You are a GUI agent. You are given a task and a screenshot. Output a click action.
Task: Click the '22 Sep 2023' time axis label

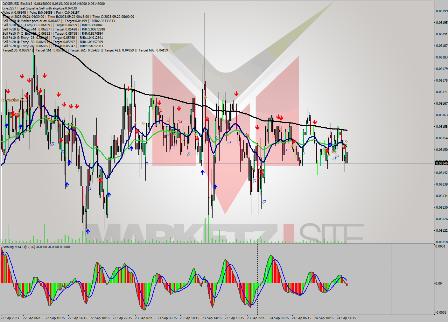point(10,318)
